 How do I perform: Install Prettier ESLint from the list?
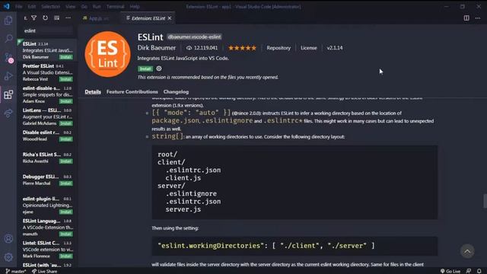click(x=66, y=79)
